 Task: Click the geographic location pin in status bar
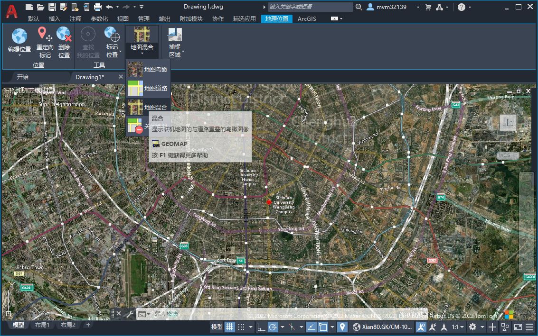[342, 327]
